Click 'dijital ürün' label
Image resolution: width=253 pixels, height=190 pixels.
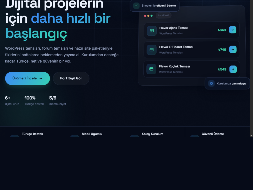click(x=12, y=104)
